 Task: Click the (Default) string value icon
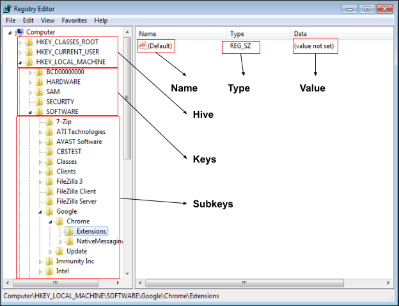click(143, 46)
